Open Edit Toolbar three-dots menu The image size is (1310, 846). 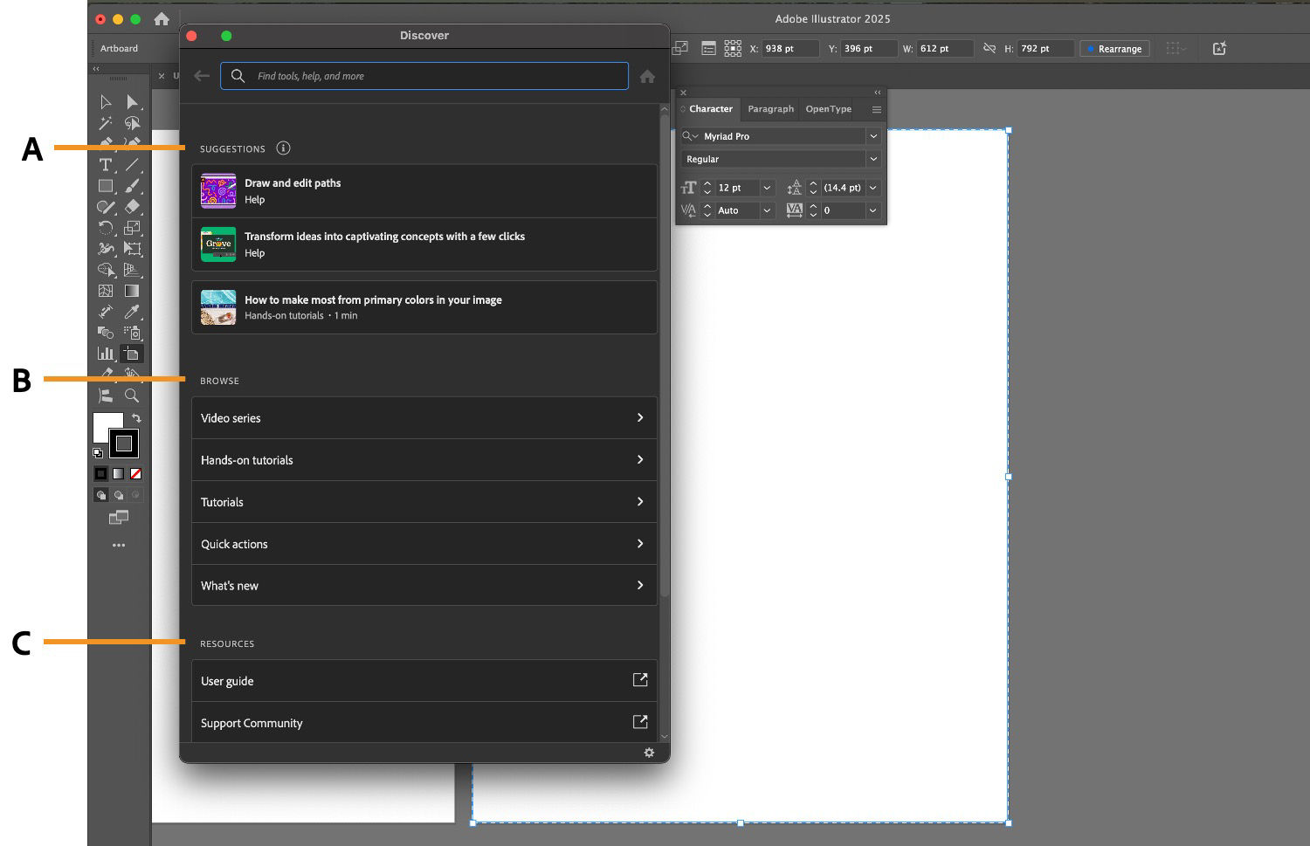119,546
